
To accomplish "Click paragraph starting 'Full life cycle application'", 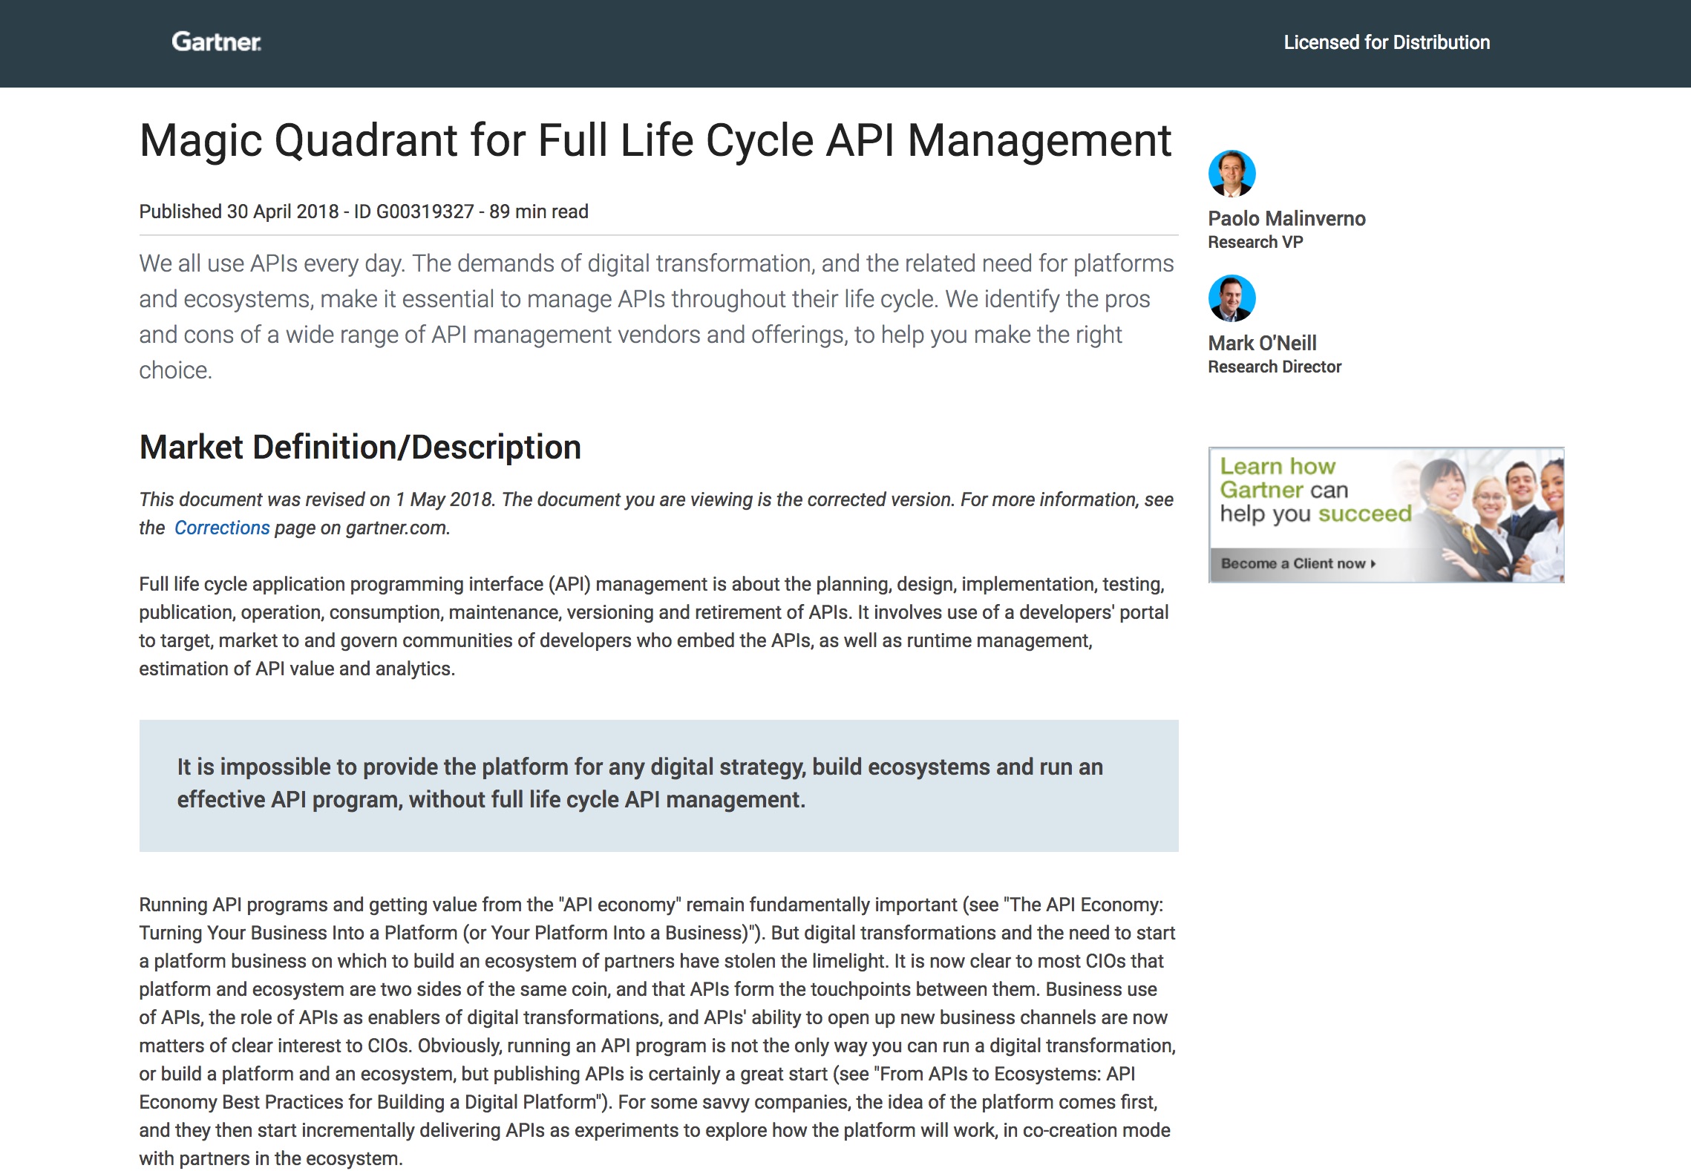I will pyautogui.click(x=654, y=626).
